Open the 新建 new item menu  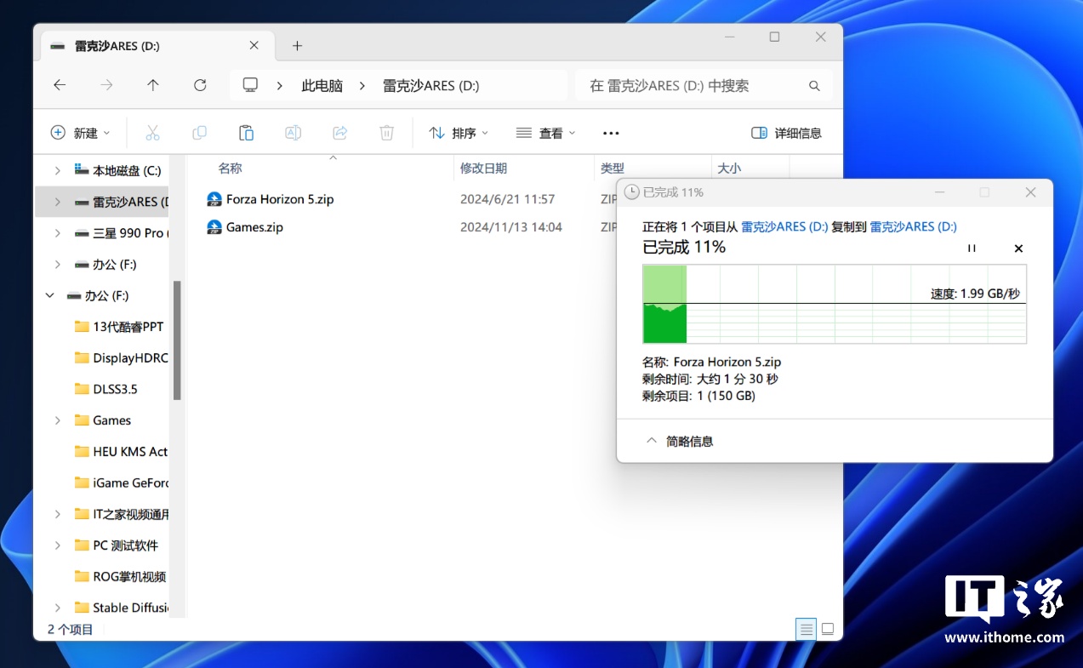81,133
